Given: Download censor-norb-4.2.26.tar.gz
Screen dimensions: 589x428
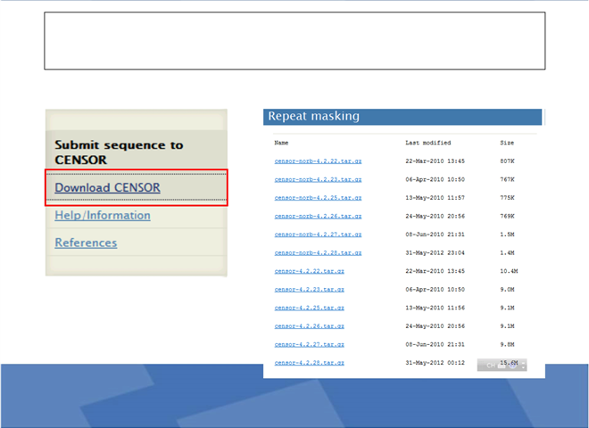Looking at the screenshot, I should [318, 217].
